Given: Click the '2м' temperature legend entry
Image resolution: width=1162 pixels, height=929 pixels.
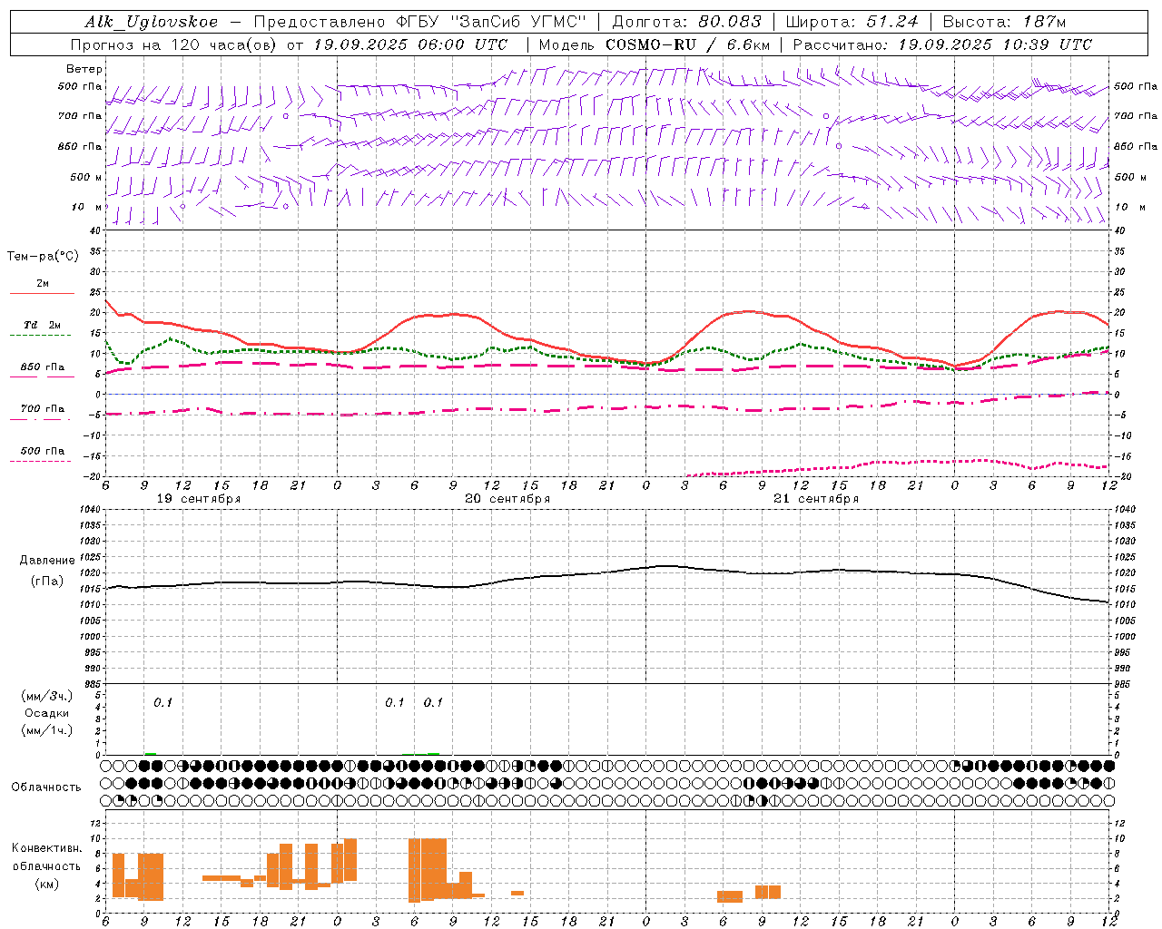Looking at the screenshot, I should [43, 283].
